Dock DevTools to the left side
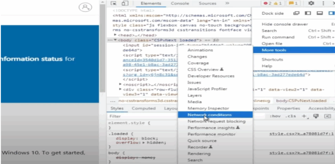Viewport: 335px width, 164px height. pos(308,13)
